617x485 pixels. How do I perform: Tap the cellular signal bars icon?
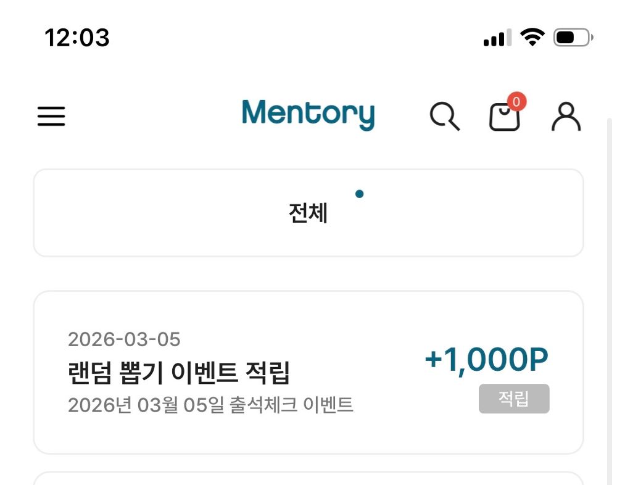tap(497, 38)
